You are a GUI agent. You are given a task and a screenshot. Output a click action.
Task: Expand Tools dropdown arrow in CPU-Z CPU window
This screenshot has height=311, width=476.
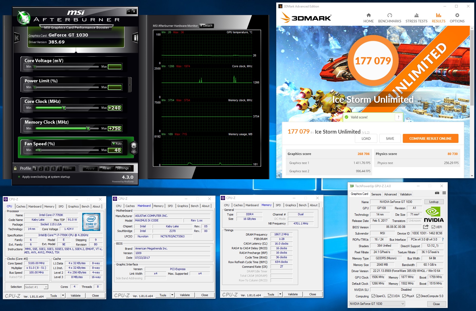tap(63, 296)
